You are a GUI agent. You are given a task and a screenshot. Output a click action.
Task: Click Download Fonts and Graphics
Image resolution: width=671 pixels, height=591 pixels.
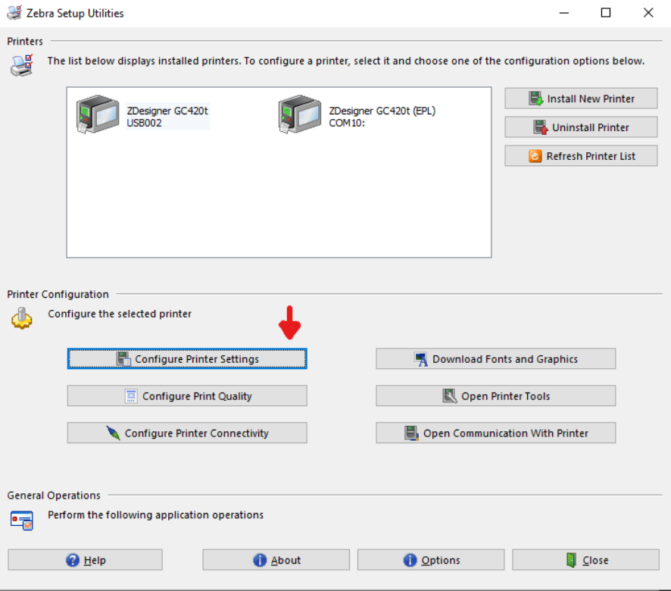pos(495,359)
